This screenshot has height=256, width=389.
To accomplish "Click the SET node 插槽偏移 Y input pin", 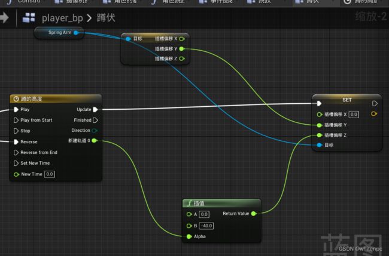I will point(320,125).
